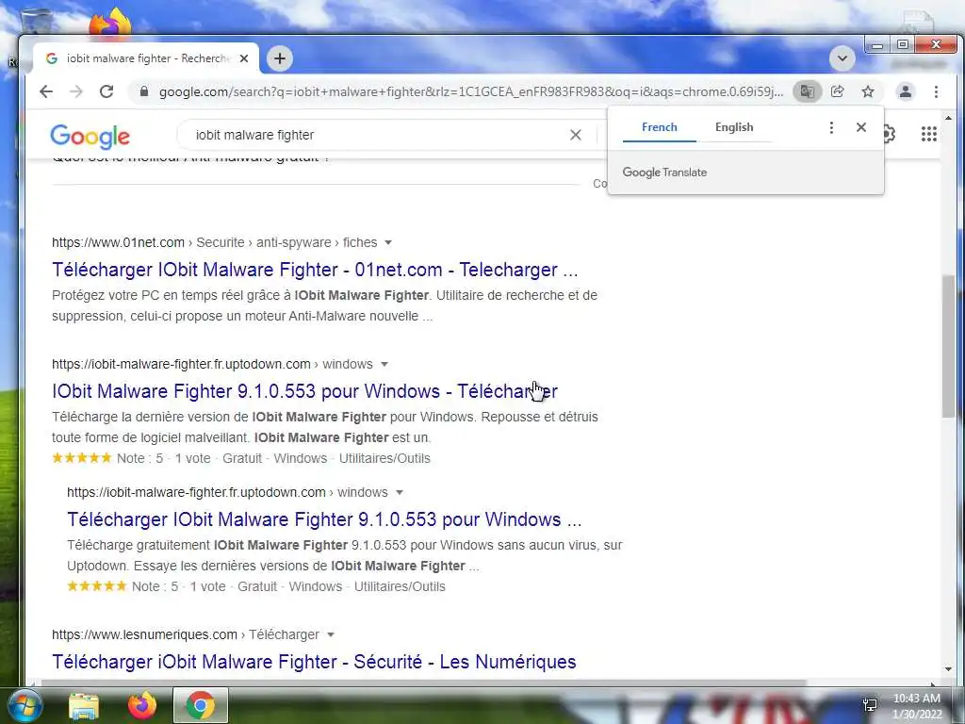Click the scrollbar down arrow
The width and height of the screenshot is (965, 724).
pos(948,670)
